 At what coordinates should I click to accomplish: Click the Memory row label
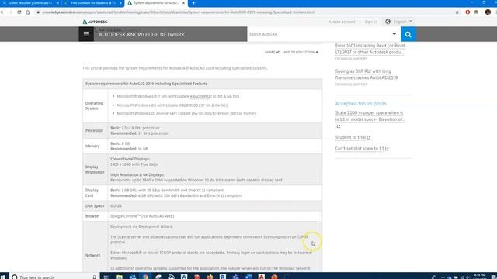pos(92,146)
